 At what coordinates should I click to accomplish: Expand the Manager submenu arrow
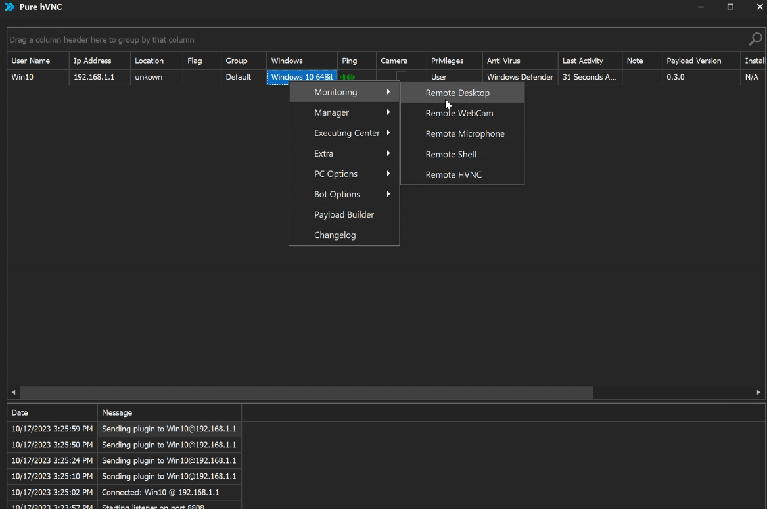(388, 112)
